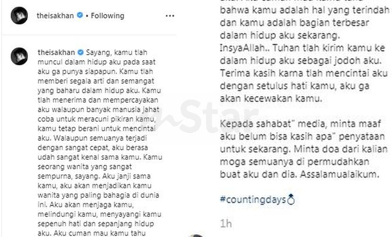Click the verified badge beside the caption username
This screenshot has width=392, height=237.
[80, 52]
